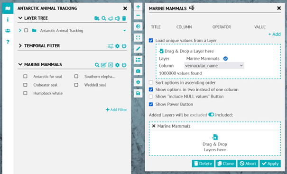Click '1000000 values found' text
The height and width of the screenshot is (174, 287).
click(x=180, y=73)
